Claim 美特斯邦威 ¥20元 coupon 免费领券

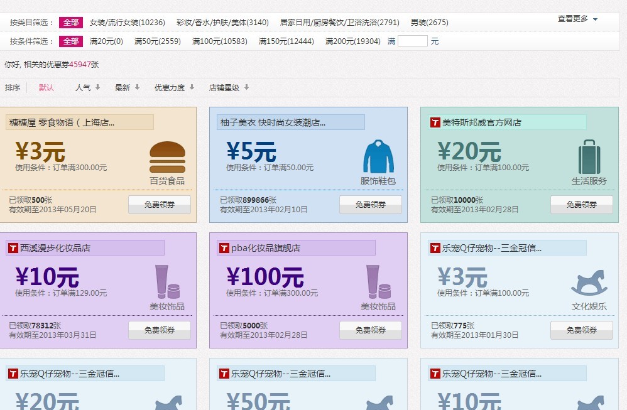click(x=582, y=205)
